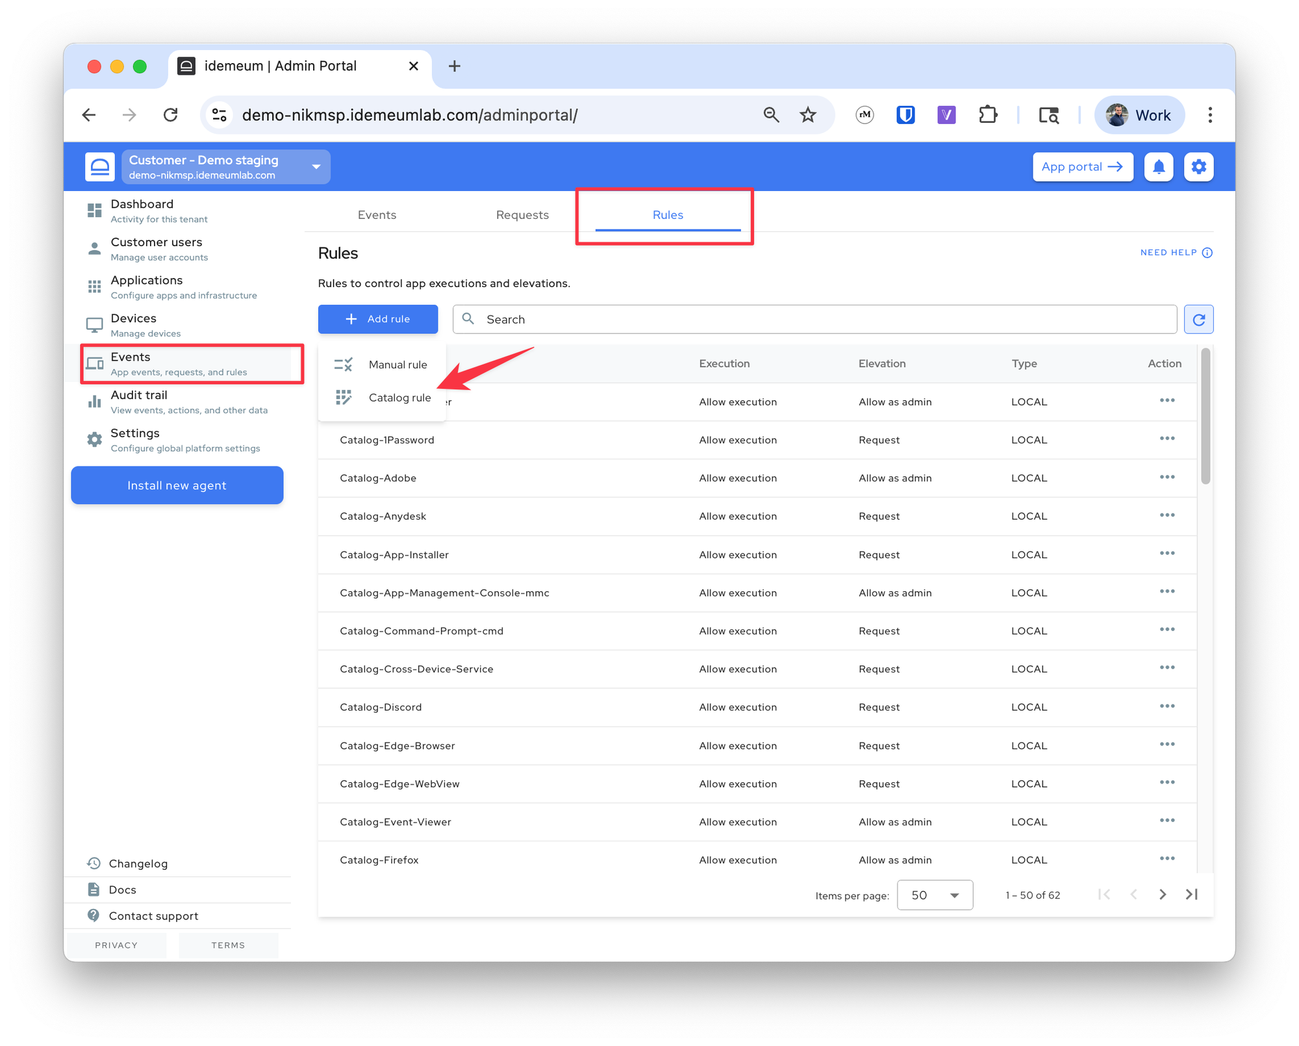The height and width of the screenshot is (1046, 1299).
Task: Click the idemeum logo icon in header
Action: 100,167
